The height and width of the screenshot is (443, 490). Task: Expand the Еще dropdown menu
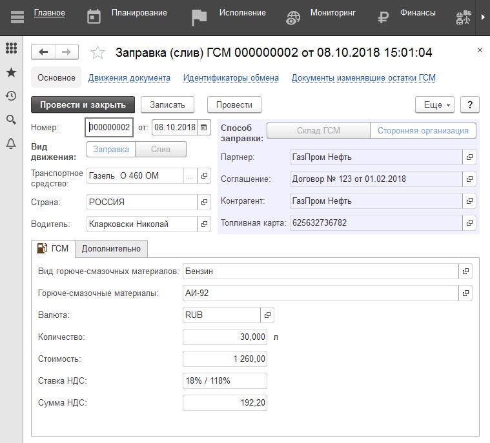coord(434,105)
